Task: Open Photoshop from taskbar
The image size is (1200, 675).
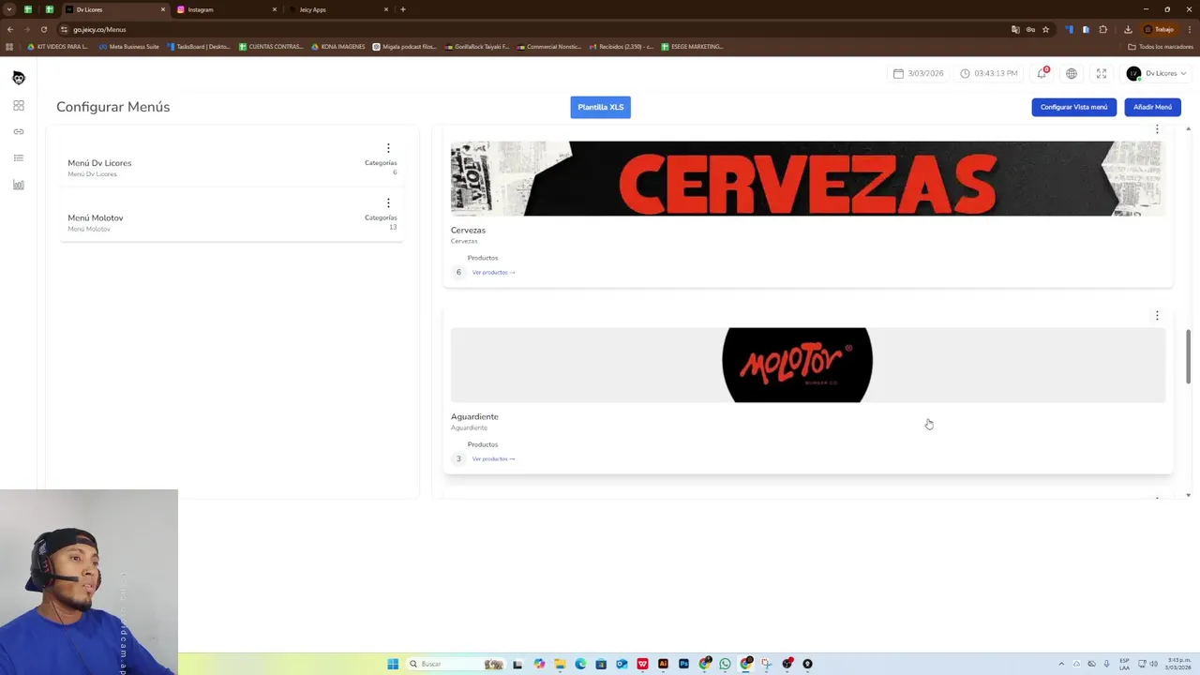Action: click(683, 664)
